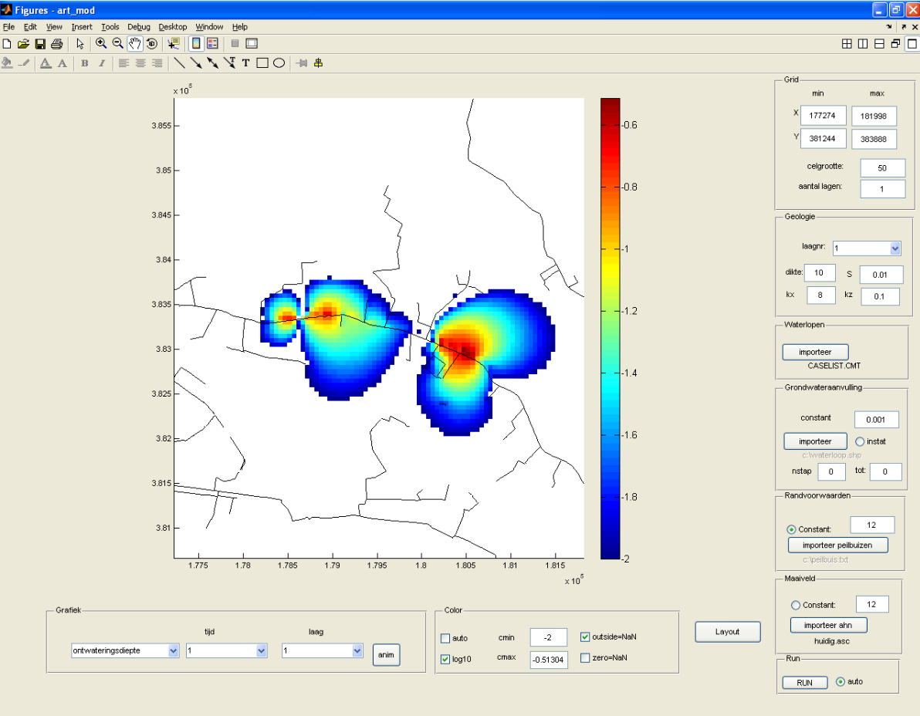The height and width of the screenshot is (716, 920).
Task: Pick the Insert Ellipse tool
Action: pyautogui.click(x=279, y=63)
